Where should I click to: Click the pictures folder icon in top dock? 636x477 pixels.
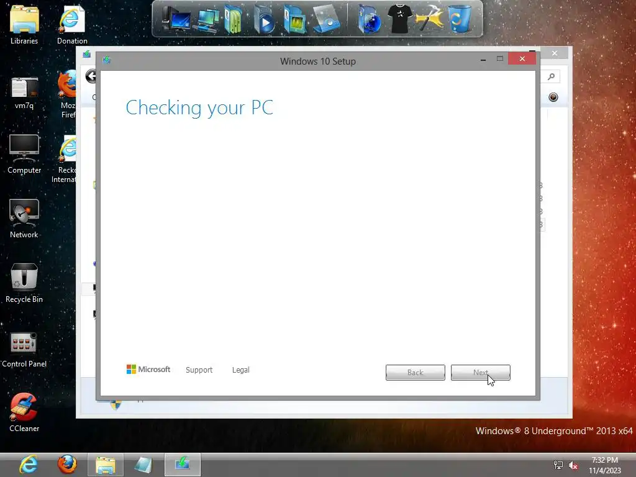point(295,19)
